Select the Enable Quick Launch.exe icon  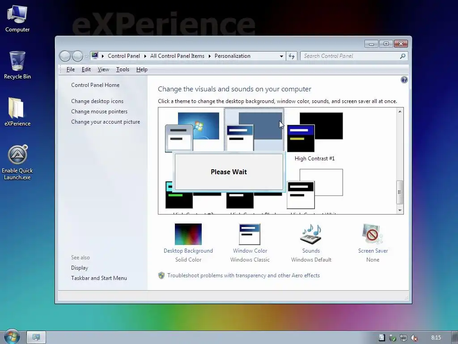[x=17, y=162]
